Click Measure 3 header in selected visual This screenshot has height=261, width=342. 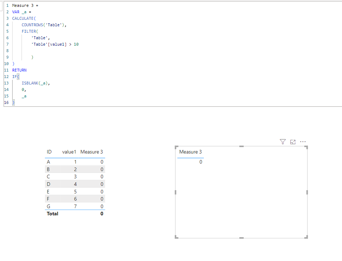pos(191,152)
